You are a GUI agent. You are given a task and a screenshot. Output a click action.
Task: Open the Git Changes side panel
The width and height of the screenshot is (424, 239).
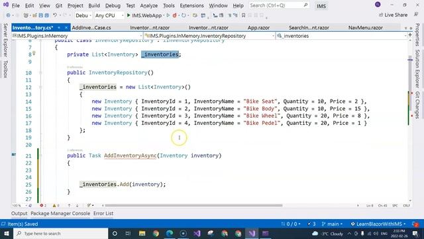point(417,105)
